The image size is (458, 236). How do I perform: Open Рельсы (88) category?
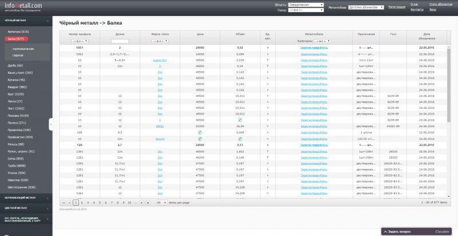16,144
